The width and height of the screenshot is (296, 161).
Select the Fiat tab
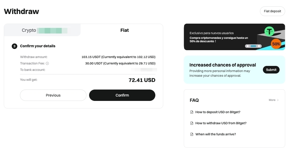(125, 30)
